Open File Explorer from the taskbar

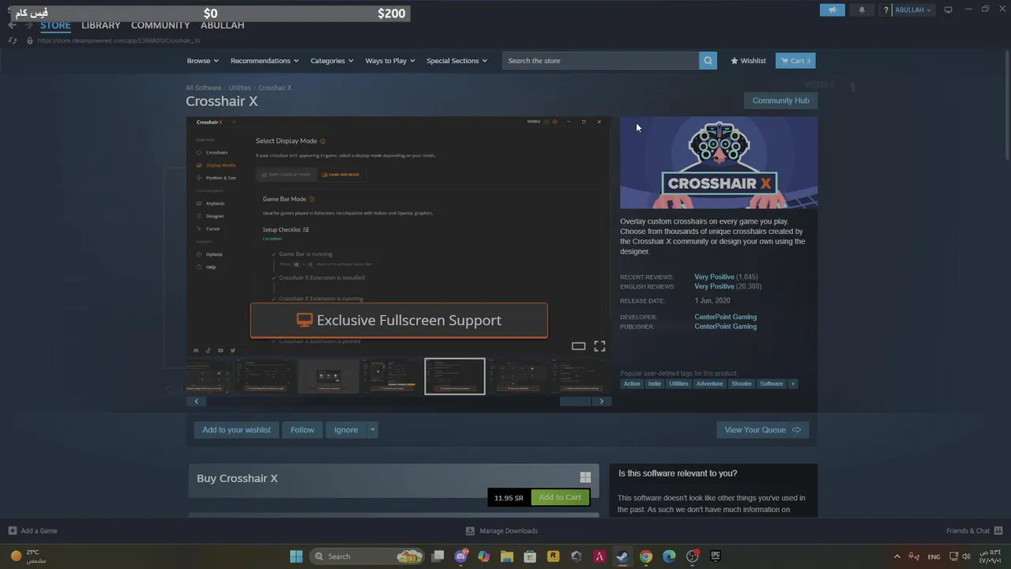click(506, 556)
